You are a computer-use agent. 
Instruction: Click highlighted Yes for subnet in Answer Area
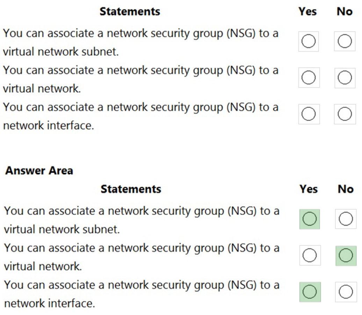click(309, 219)
